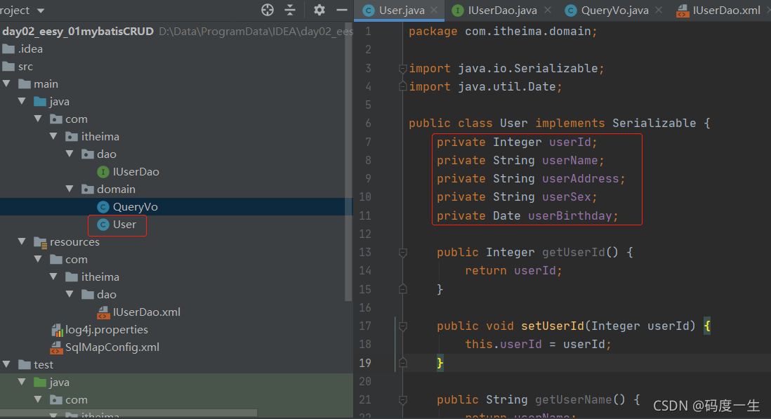771x419 pixels.
Task: Click the package statement com.itheima.domain
Action: point(503,32)
